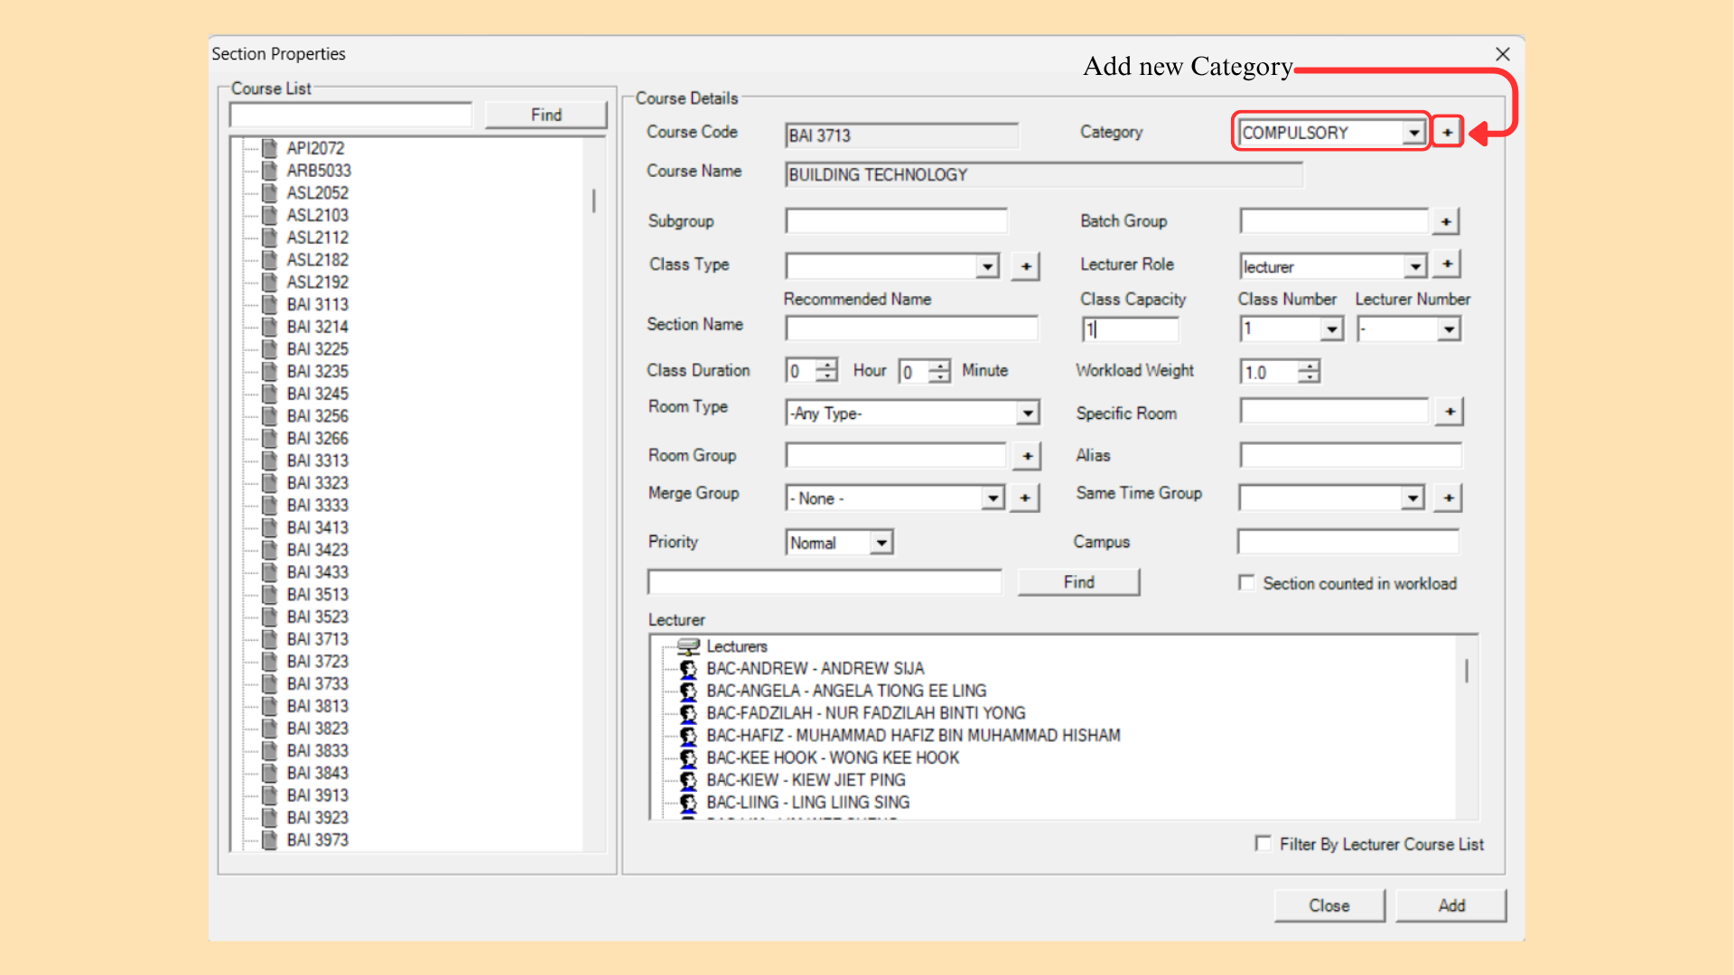Click the plus button beside Category dropdown
Image resolution: width=1734 pixels, height=975 pixels.
(1447, 133)
